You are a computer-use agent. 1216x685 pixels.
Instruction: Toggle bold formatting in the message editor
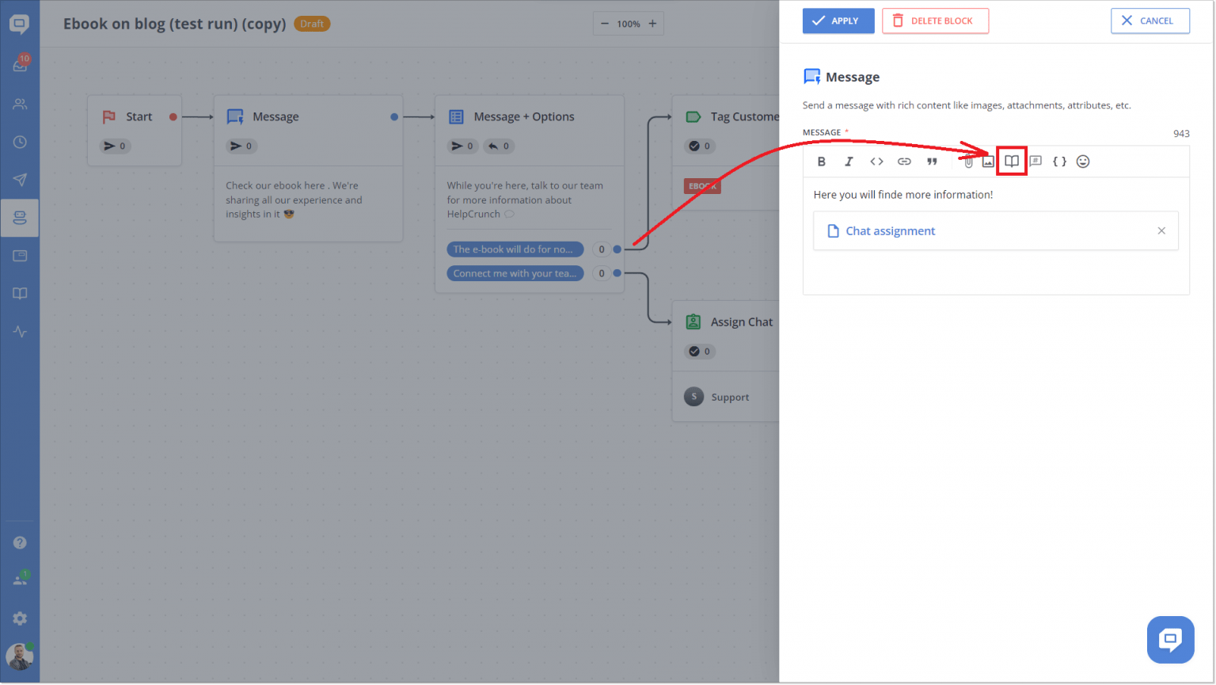[x=822, y=161]
